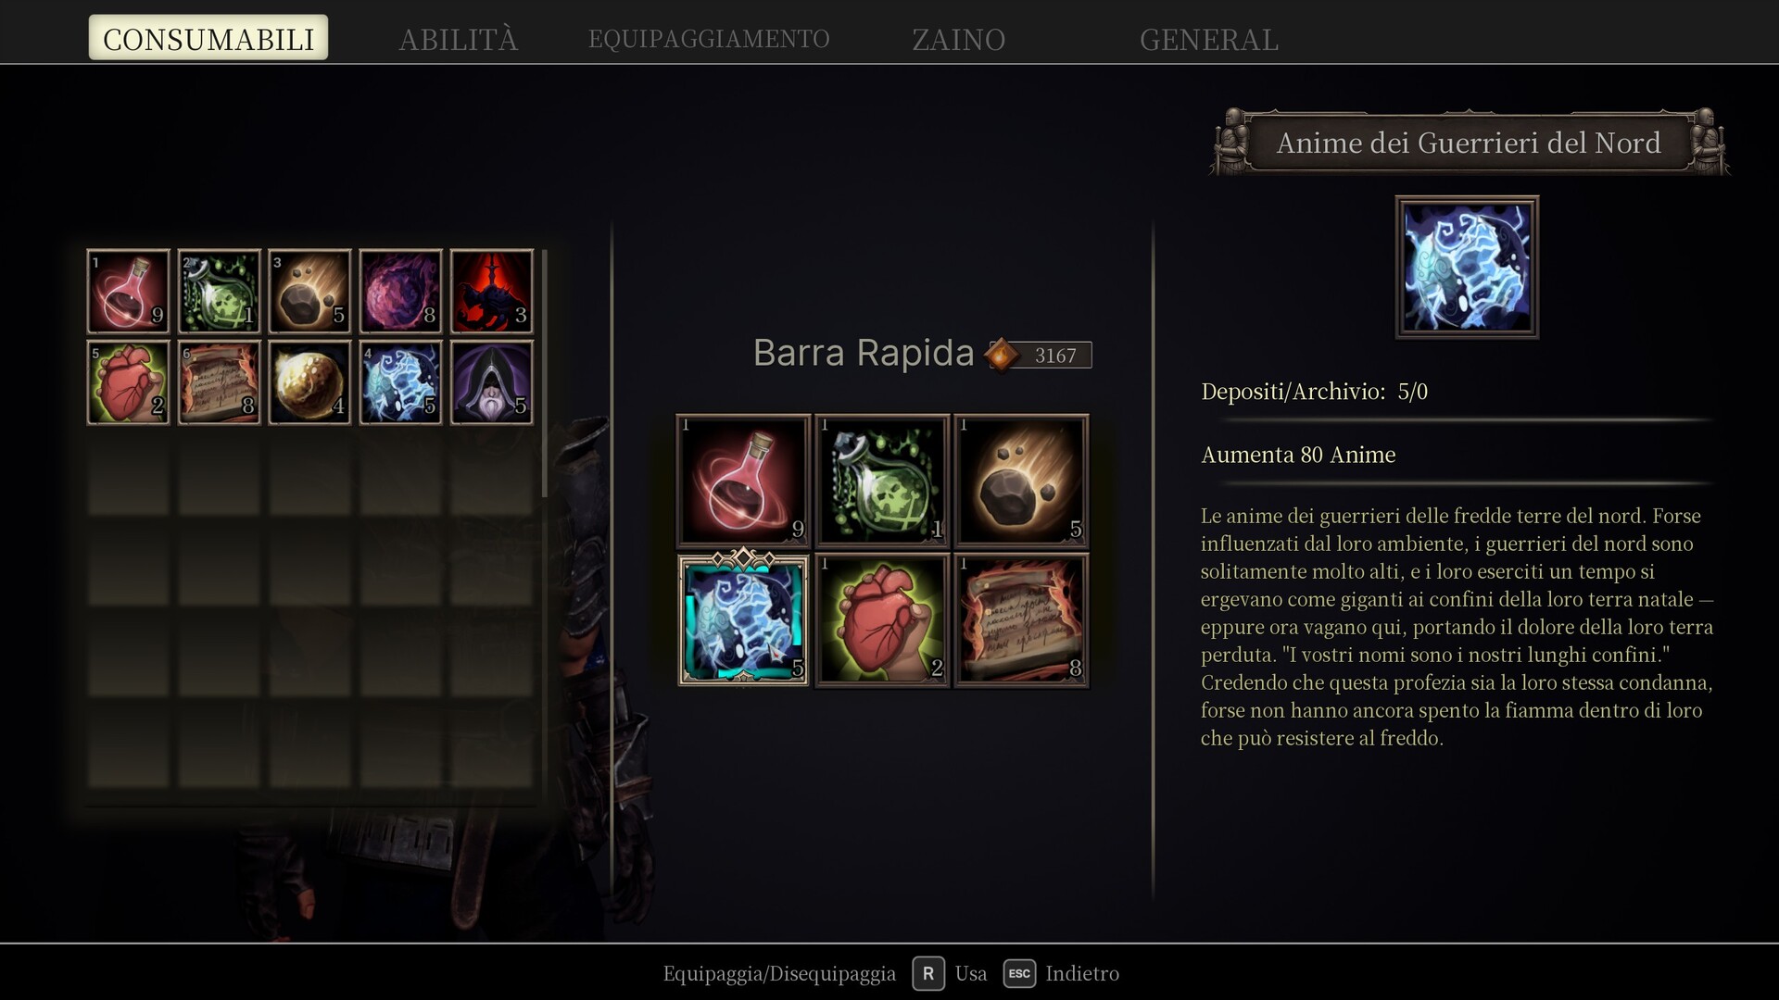Select the green skull poison flask in inventory

pos(220,291)
